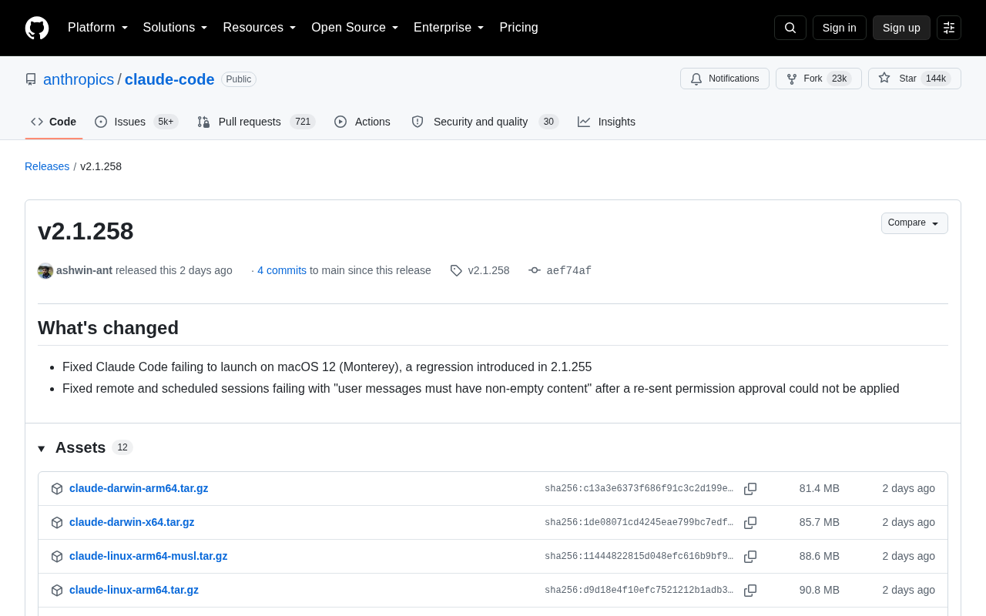986x616 pixels.
Task: Open the claude-code repository link
Action: point(169,79)
